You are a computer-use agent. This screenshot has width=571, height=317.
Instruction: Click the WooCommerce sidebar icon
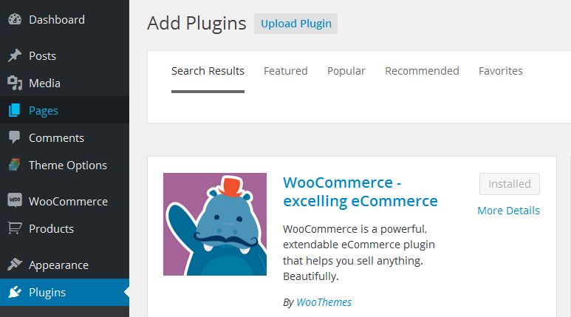tap(14, 202)
